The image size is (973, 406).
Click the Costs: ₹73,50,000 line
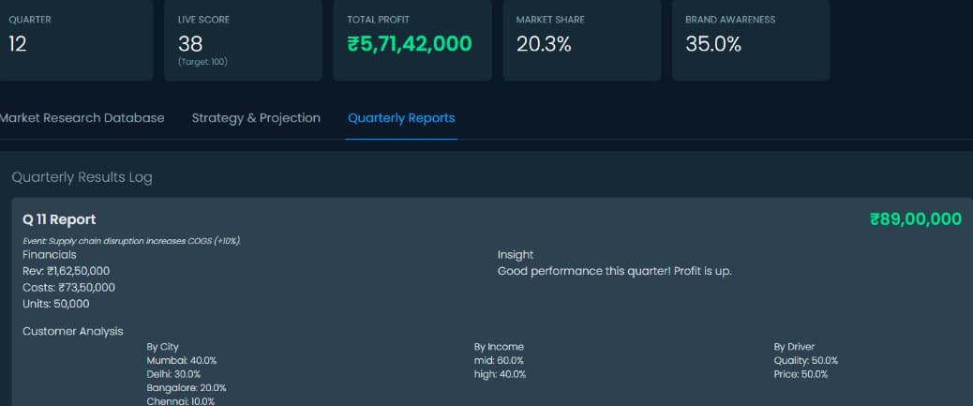point(68,288)
